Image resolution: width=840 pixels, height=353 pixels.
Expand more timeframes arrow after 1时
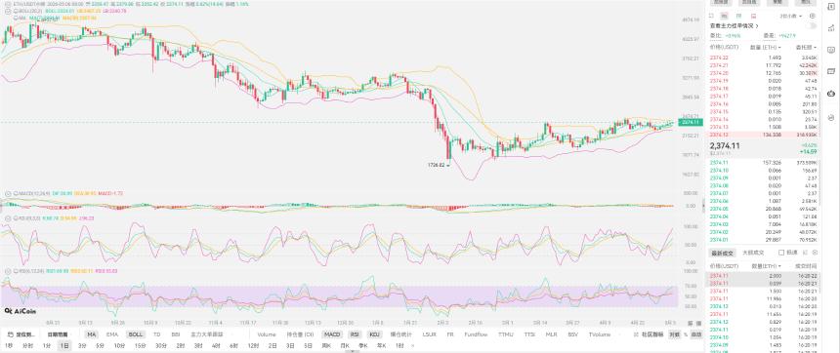point(412,345)
